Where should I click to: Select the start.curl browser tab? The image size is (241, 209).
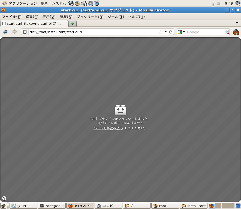click(34, 23)
